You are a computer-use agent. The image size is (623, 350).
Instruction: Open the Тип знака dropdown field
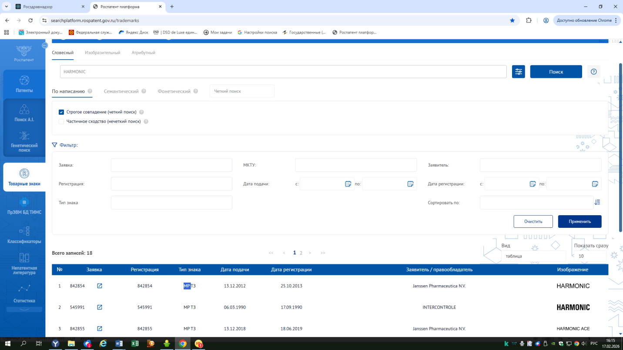click(x=171, y=203)
